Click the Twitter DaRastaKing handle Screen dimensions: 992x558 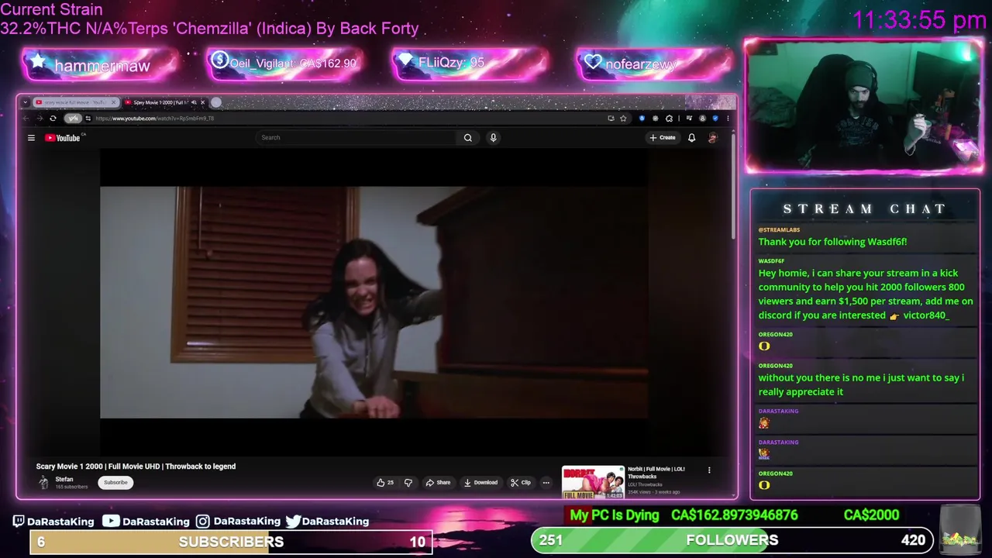point(327,521)
